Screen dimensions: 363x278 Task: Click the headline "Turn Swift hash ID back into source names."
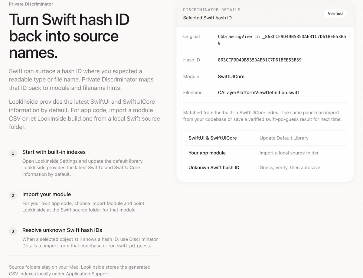[x=69, y=36]
